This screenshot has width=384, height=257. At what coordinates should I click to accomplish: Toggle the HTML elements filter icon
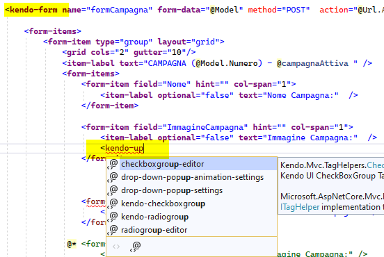[x=116, y=247]
